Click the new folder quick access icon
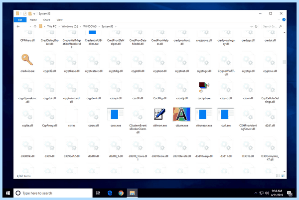 point(30,13)
